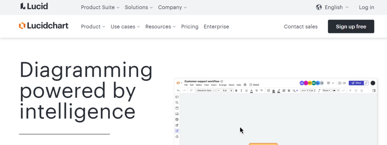The height and width of the screenshot is (145, 387).
Task: Click the copy link icon beside Share
Action: pyautogui.click(x=366, y=83)
